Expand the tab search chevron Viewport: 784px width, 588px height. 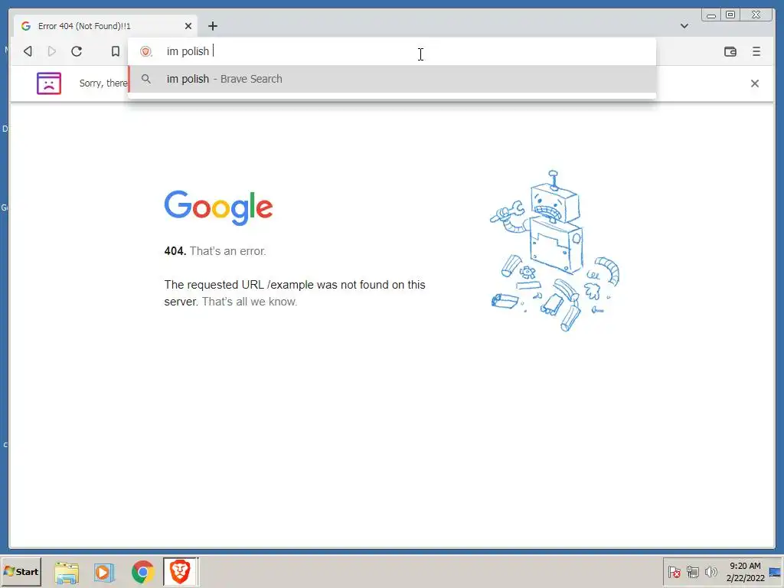click(x=684, y=26)
